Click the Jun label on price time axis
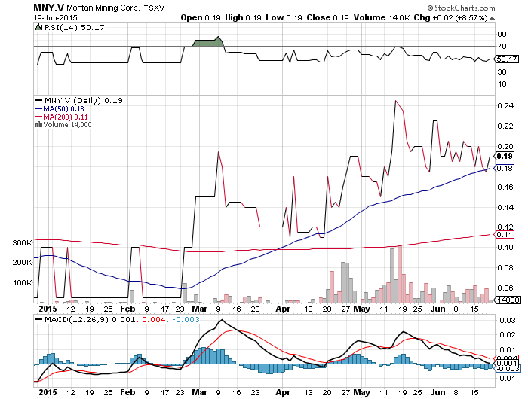This screenshot has height=399, width=528. tap(437, 308)
